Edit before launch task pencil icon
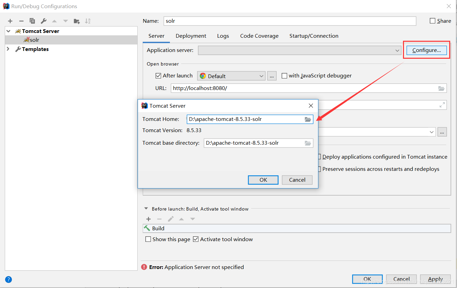 click(x=171, y=219)
